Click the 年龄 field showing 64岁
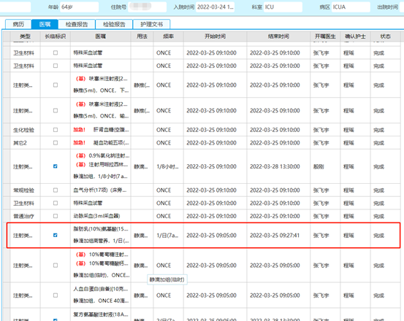This screenshot has height=321, width=404. pos(80,7)
